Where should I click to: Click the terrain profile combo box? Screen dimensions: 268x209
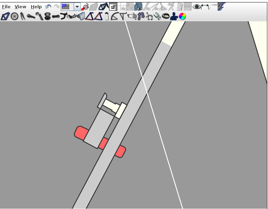point(67,7)
